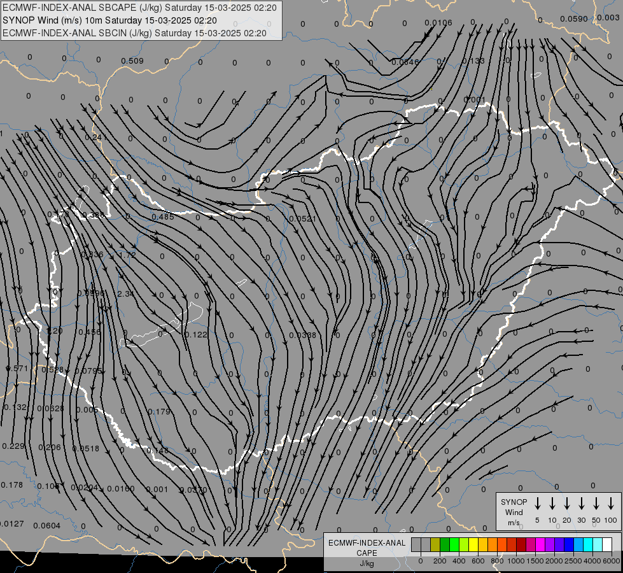Click the '6000' tick label on color bar
Screen dimensions: 623x573
[612, 561]
